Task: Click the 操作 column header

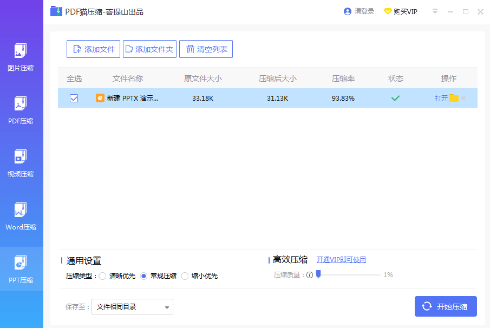Action: pos(449,78)
